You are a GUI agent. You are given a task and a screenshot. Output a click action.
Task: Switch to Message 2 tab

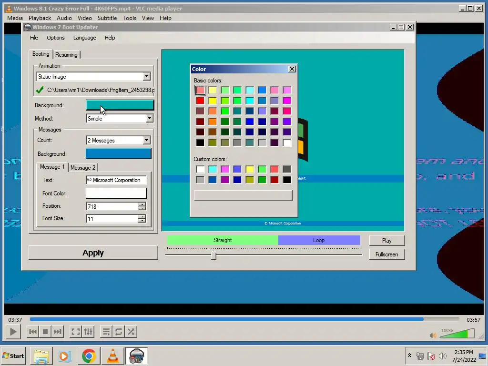coord(83,168)
